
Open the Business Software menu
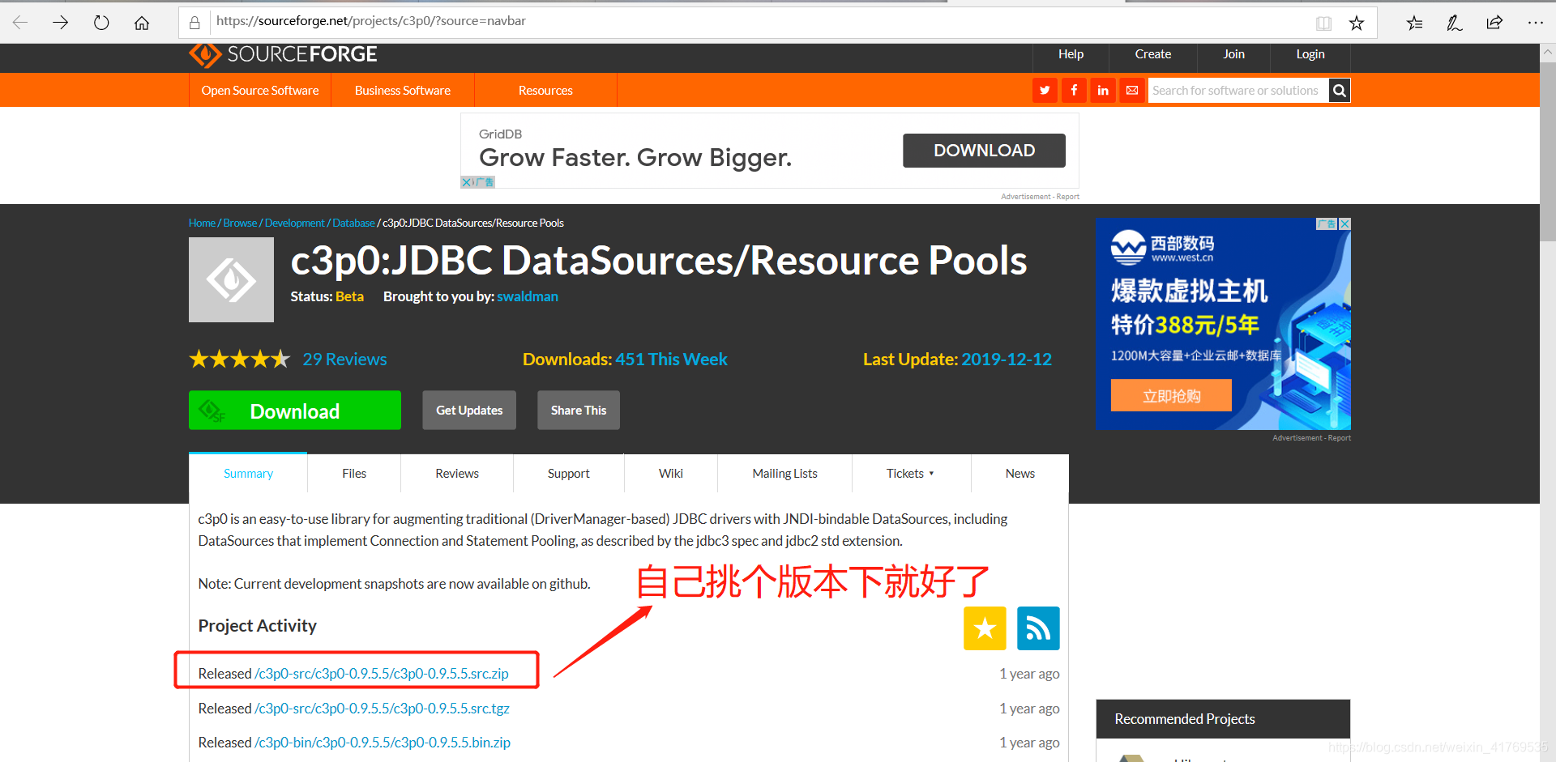click(x=403, y=91)
